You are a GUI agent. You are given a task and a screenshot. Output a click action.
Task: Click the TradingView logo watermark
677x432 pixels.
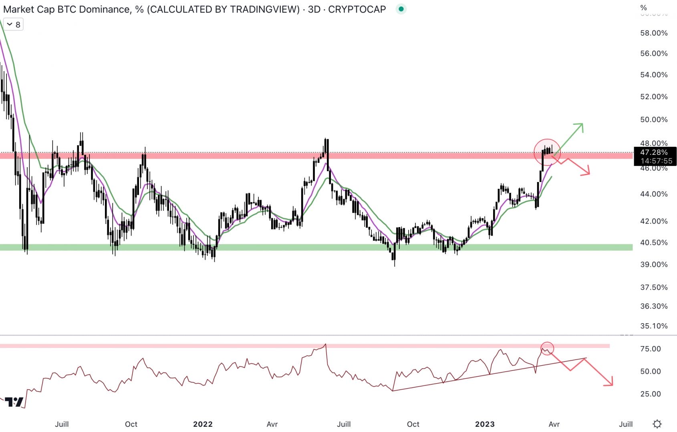(14, 401)
